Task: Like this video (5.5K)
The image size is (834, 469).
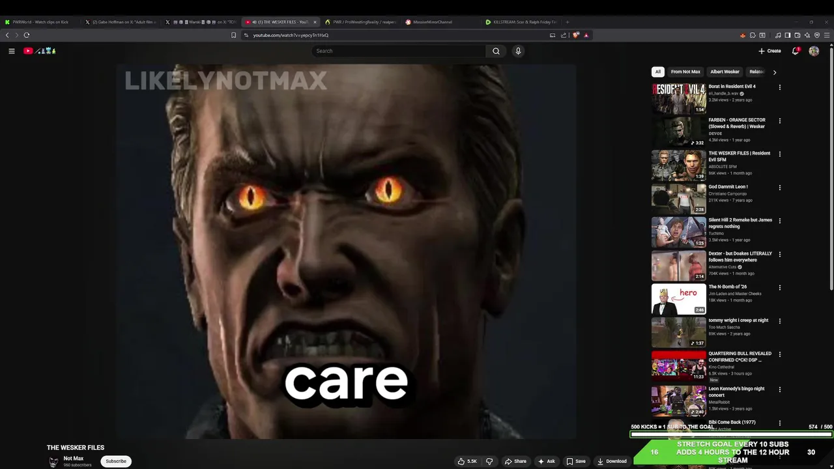Action: pyautogui.click(x=467, y=461)
